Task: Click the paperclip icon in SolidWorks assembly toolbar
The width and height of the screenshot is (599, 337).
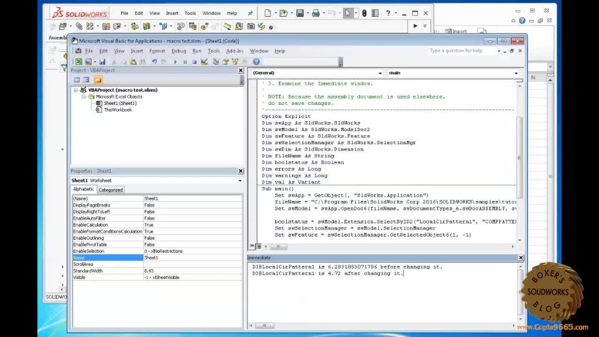Action: pos(79,26)
